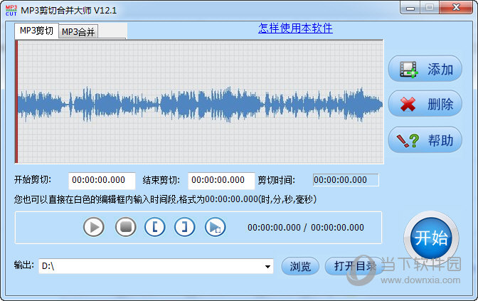
Task: Open the 怎样使用本软件 link
Action: (x=295, y=28)
